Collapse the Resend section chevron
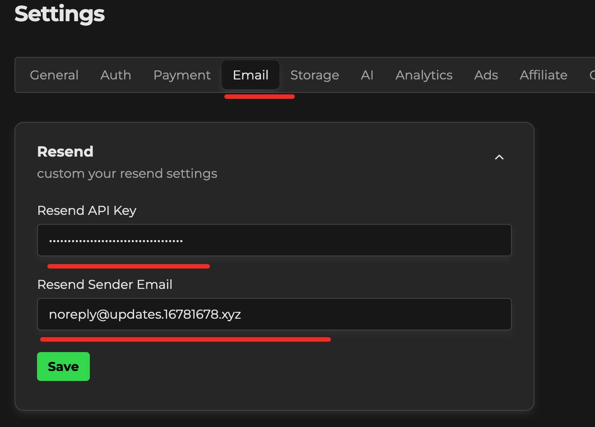 pyautogui.click(x=499, y=158)
